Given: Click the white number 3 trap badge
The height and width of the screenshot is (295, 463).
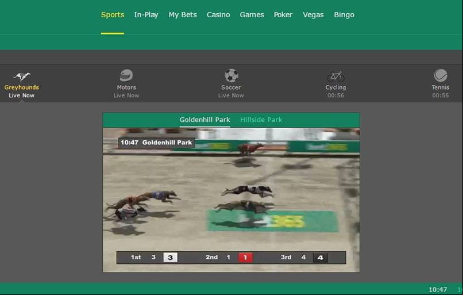Looking at the screenshot, I should (x=171, y=258).
